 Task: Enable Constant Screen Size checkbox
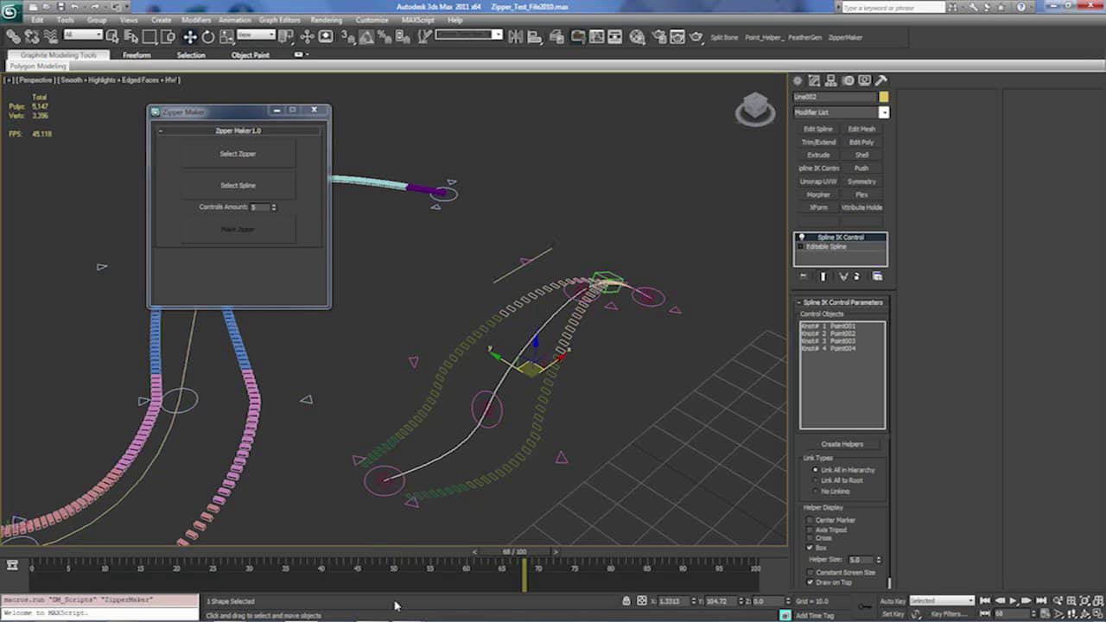click(810, 573)
